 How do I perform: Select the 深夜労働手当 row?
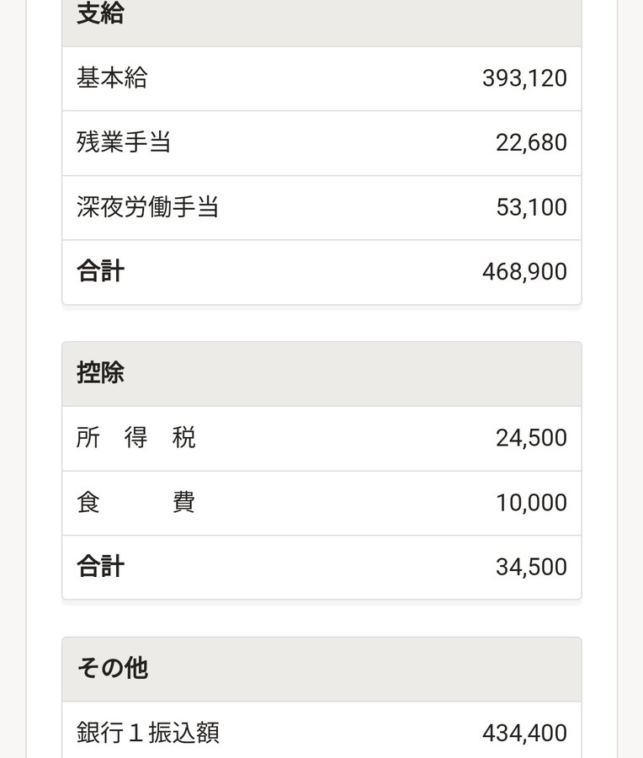[x=321, y=208]
